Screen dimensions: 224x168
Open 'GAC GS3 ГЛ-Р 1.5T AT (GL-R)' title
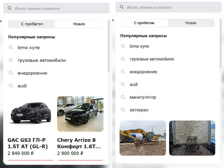(28, 143)
